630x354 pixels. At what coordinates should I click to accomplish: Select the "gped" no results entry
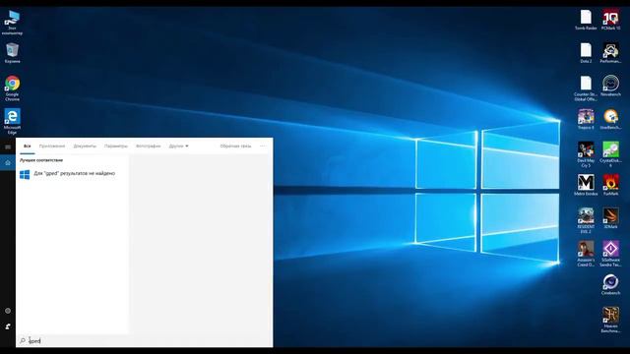pyautogui.click(x=72, y=174)
